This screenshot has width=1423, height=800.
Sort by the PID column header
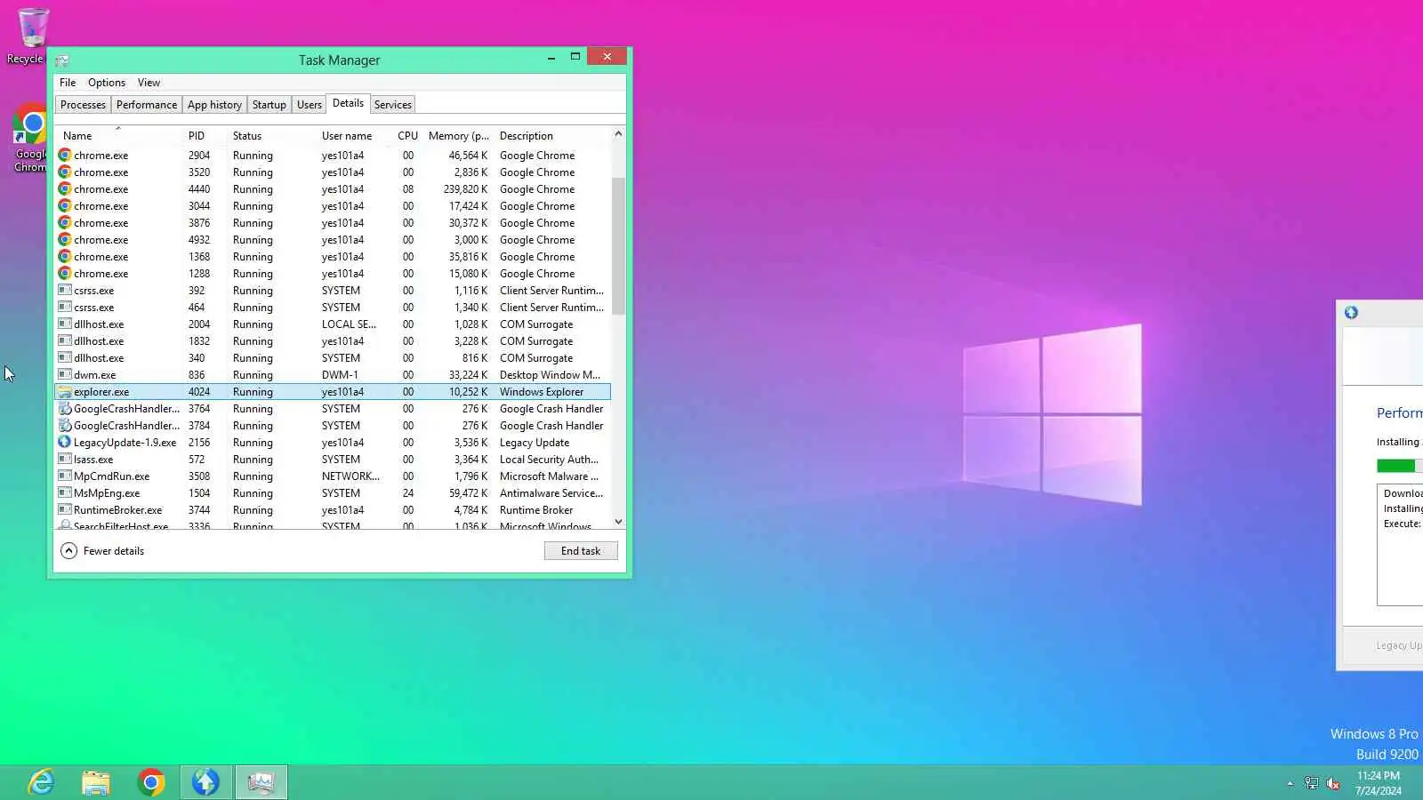(x=204, y=136)
